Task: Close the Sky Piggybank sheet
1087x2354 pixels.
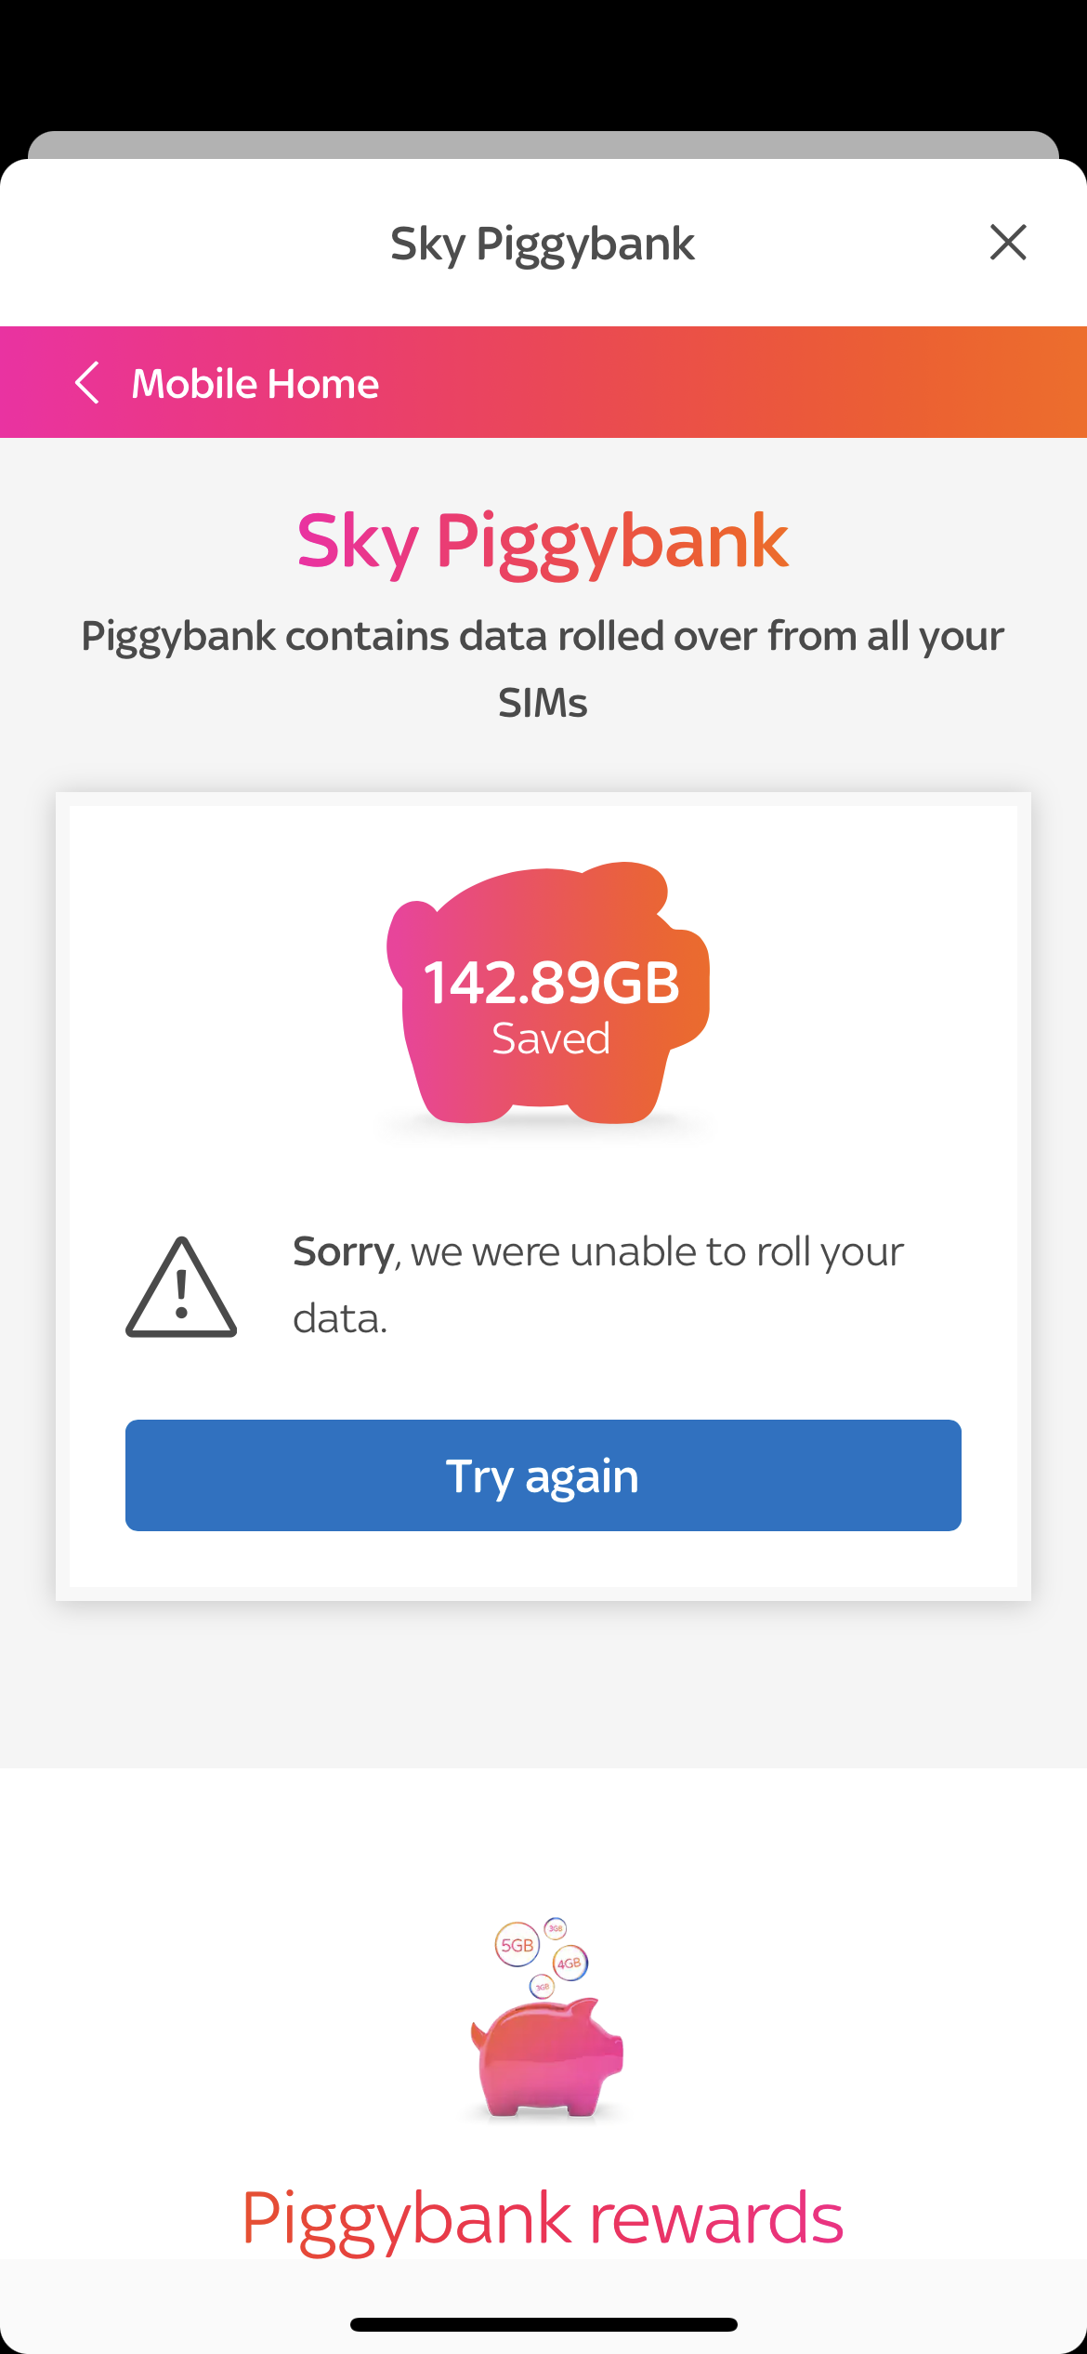Action: coord(1007,243)
